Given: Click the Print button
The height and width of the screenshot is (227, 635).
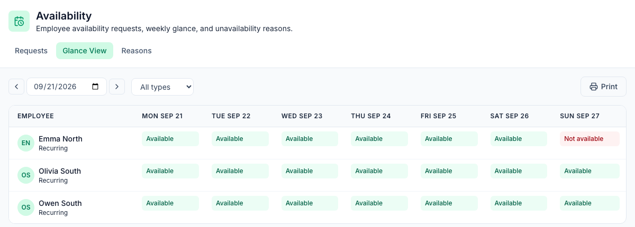Looking at the screenshot, I should 603,87.
